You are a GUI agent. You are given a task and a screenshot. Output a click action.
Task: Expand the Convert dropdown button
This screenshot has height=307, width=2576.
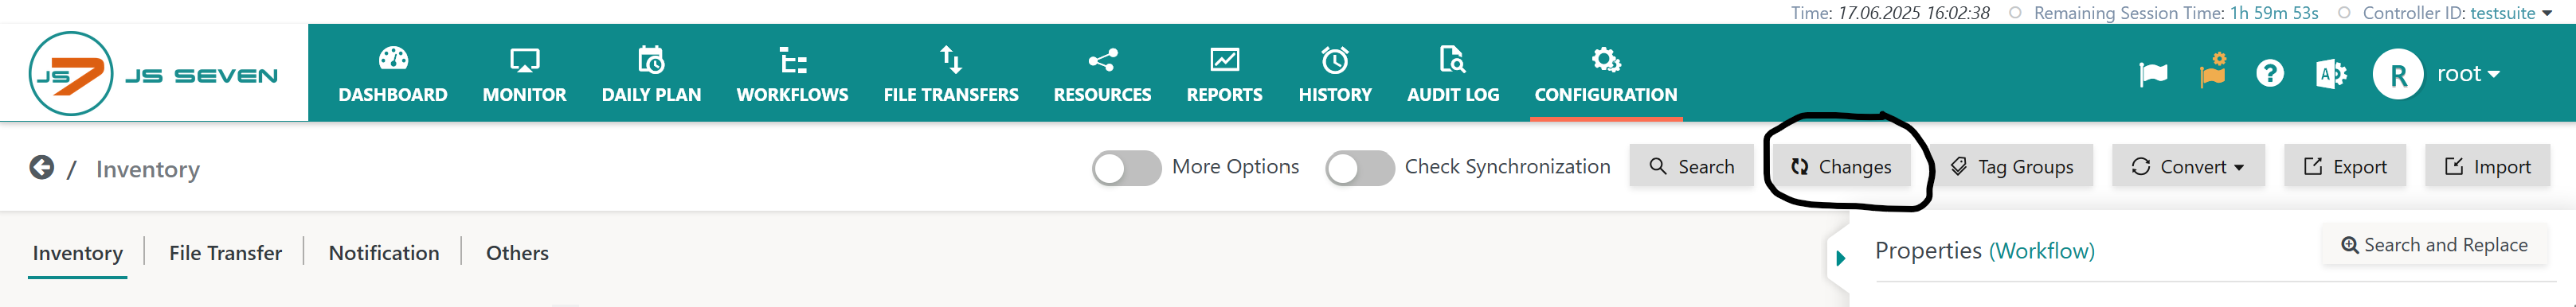2187,167
